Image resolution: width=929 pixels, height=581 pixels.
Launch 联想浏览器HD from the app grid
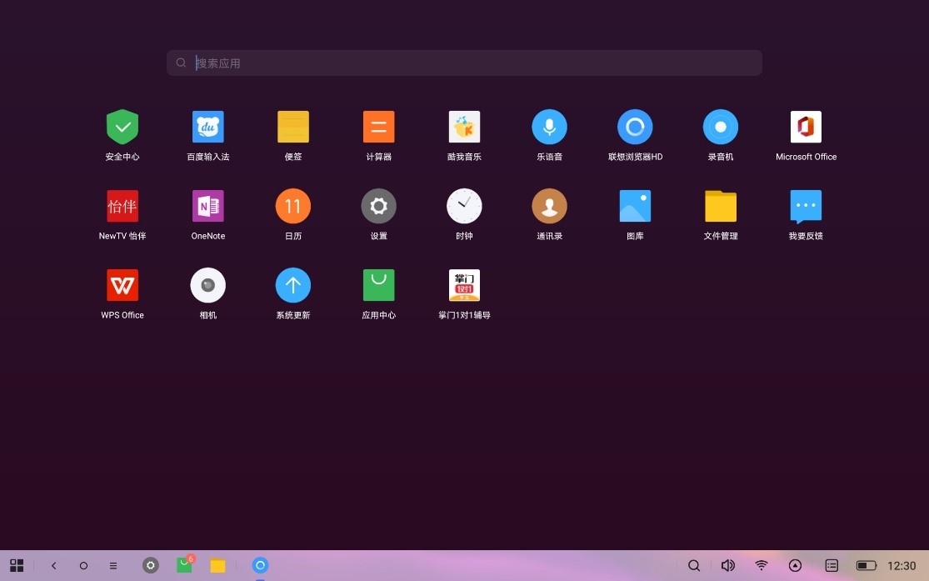click(x=635, y=127)
